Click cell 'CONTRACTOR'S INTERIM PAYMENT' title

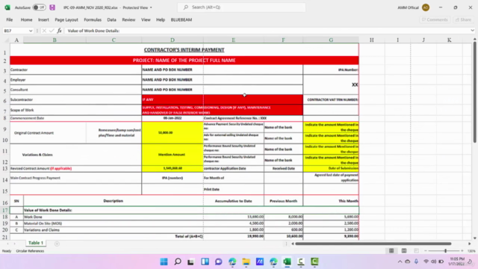pos(184,50)
